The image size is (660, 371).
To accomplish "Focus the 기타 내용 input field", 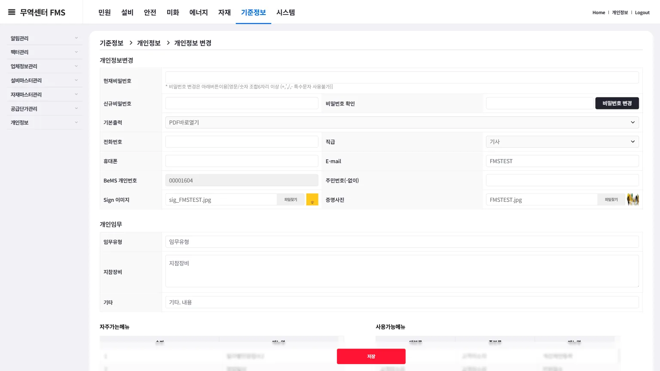I will coord(402,302).
